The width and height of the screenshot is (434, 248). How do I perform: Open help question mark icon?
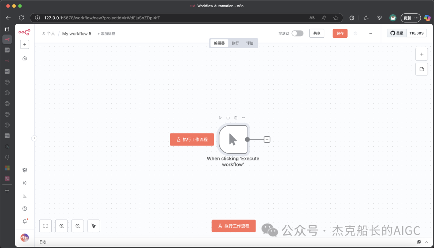coord(25,209)
